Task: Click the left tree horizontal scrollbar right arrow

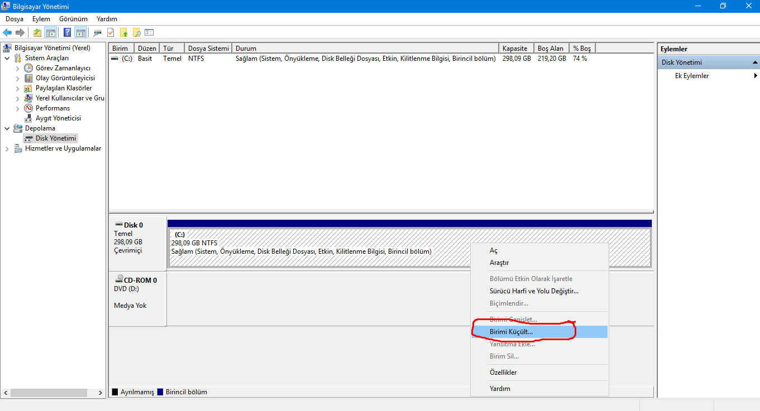Action: click(x=101, y=393)
